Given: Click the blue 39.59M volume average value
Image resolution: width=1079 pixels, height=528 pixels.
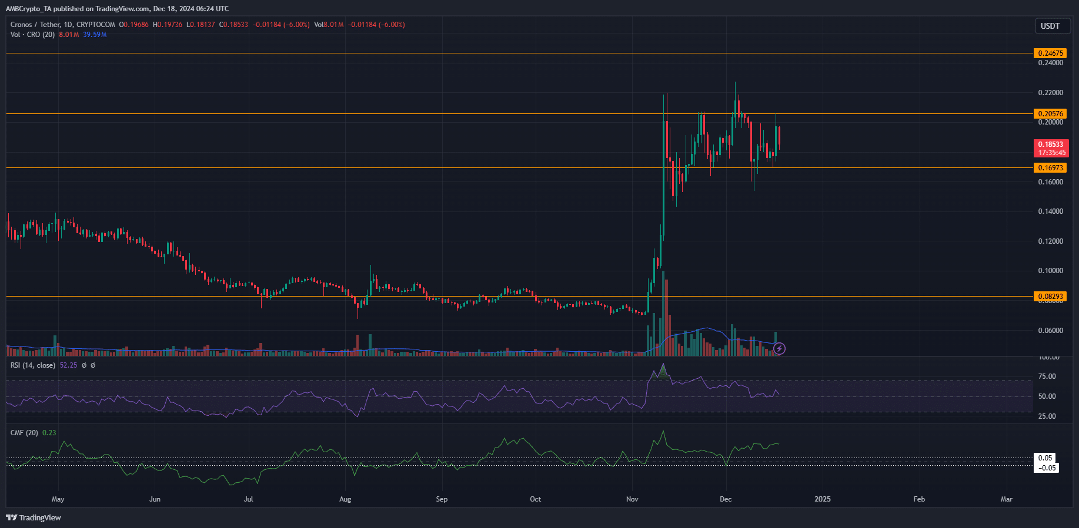Looking at the screenshot, I should 95,35.
